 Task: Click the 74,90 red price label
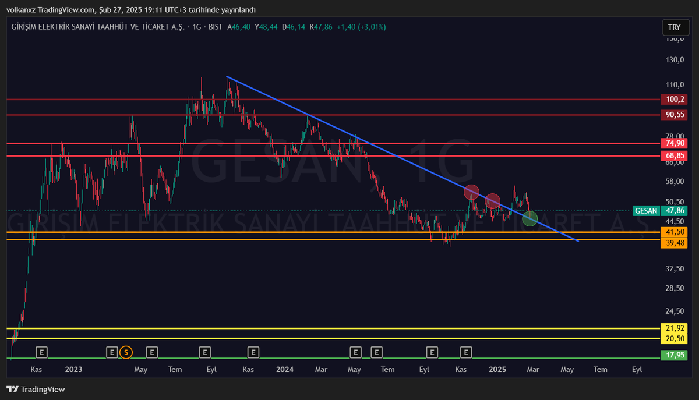(674, 143)
